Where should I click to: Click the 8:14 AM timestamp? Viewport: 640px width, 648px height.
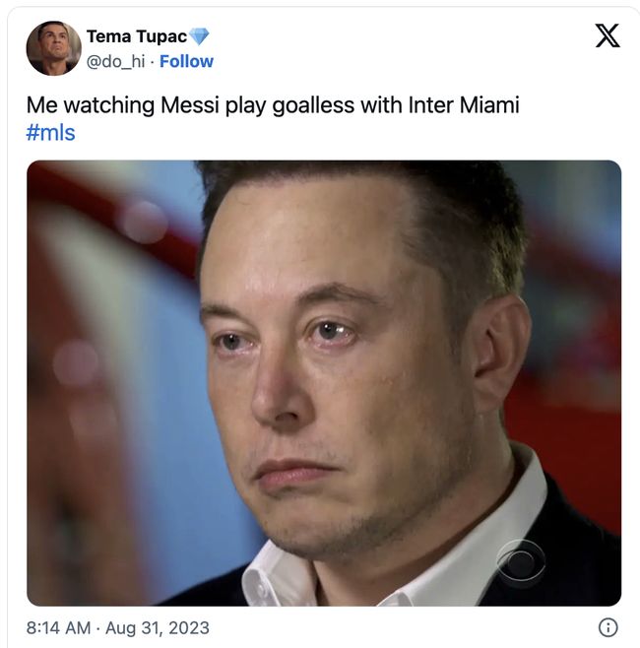click(59, 627)
